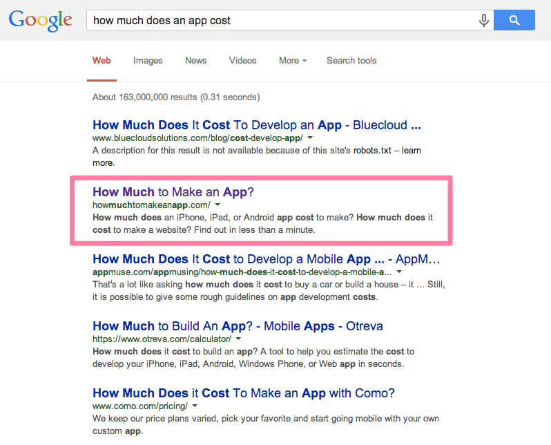The width and height of the screenshot is (551, 445).
Task: Click the Google logo
Action: 41,21
